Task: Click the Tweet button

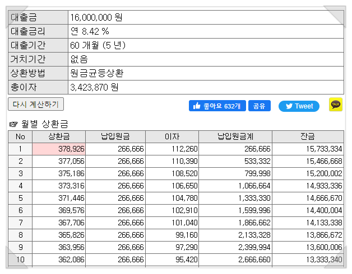Action: (299, 106)
